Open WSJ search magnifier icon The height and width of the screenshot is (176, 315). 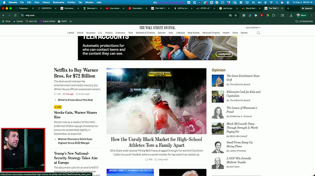coord(259,33)
